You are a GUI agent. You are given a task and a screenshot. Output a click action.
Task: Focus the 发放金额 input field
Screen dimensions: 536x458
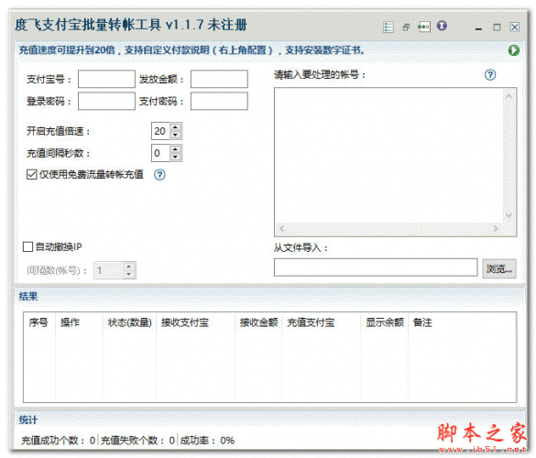219,79
